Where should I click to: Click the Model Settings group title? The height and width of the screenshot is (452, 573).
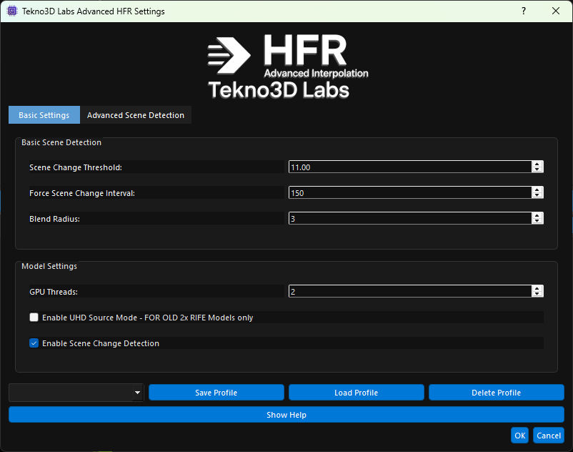click(49, 266)
